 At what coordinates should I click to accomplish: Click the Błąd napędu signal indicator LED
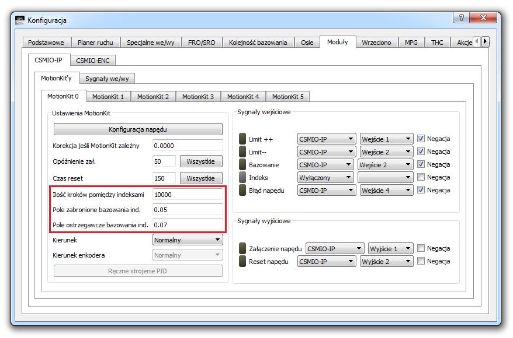(242, 190)
